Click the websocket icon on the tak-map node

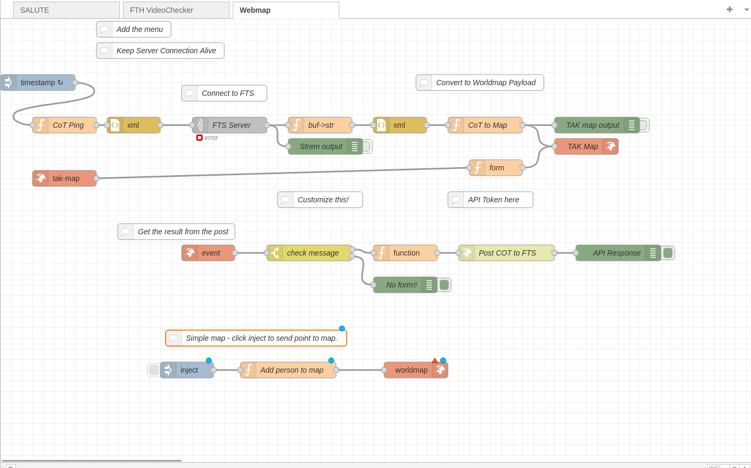click(x=40, y=178)
